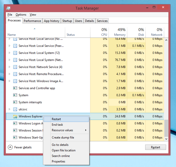176x167 pixels.
Task: Expand Service Host: Remote Procedure group
Action: (9, 74)
